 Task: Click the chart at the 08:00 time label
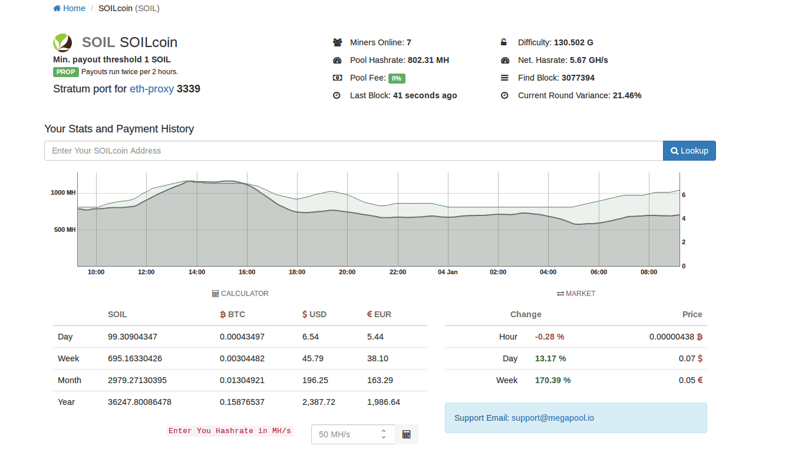pyautogui.click(x=649, y=272)
